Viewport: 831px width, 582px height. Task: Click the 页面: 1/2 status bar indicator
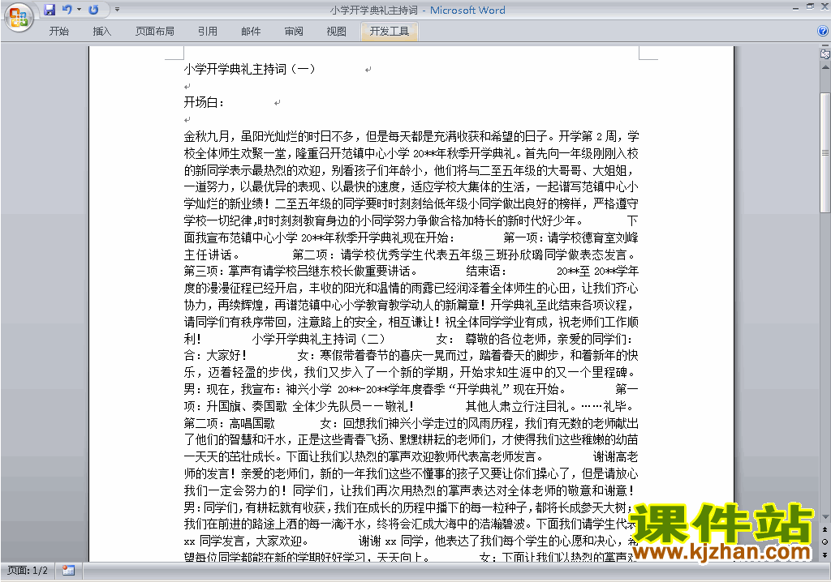[x=28, y=571]
